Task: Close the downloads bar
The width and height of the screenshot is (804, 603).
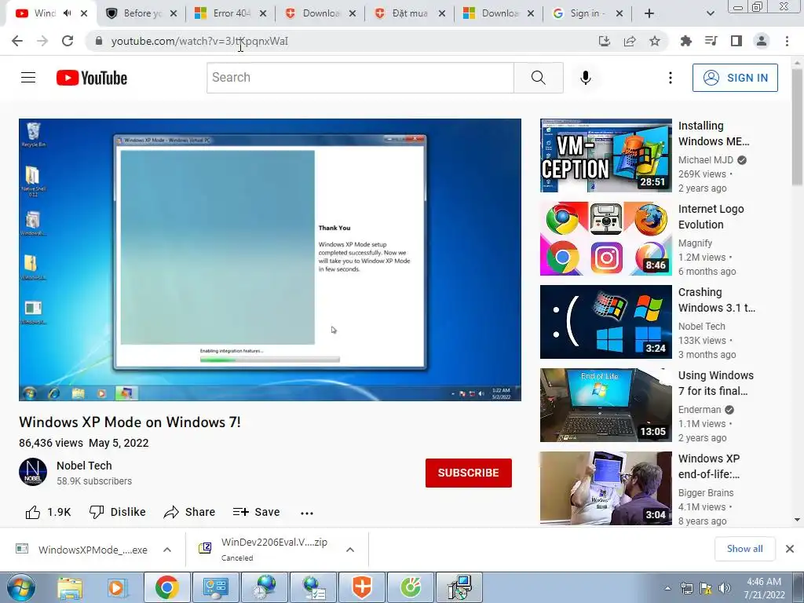Action: pyautogui.click(x=790, y=549)
